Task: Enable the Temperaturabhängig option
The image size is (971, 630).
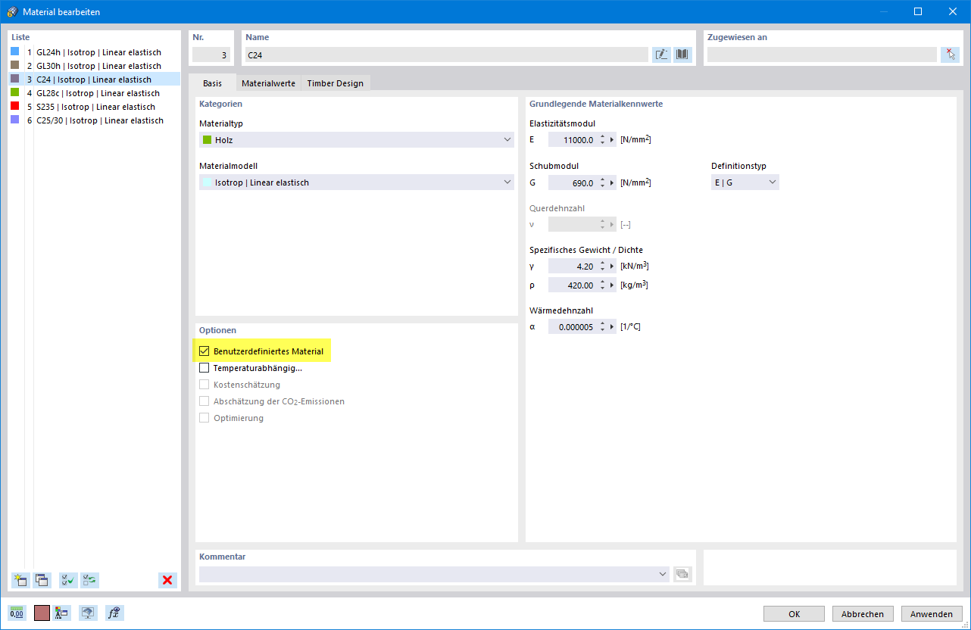Action: [x=204, y=368]
